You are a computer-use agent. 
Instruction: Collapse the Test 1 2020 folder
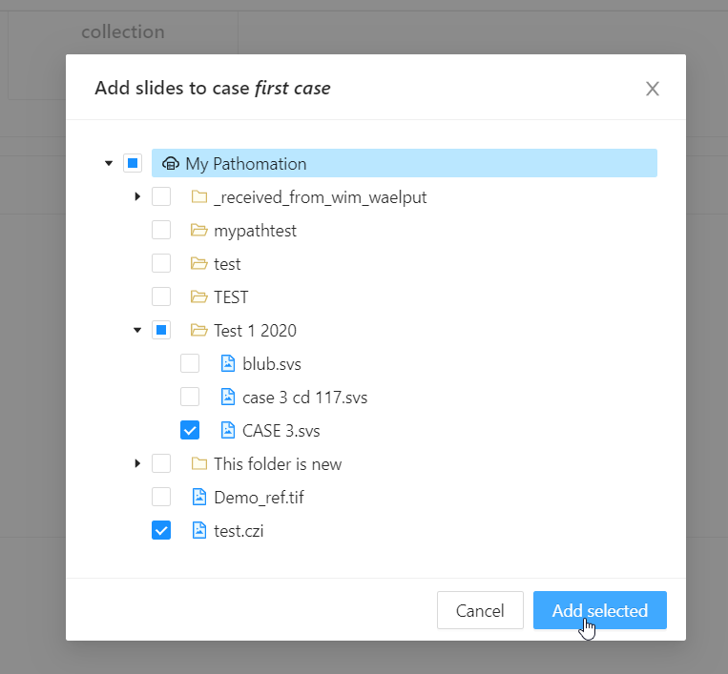[x=137, y=331]
